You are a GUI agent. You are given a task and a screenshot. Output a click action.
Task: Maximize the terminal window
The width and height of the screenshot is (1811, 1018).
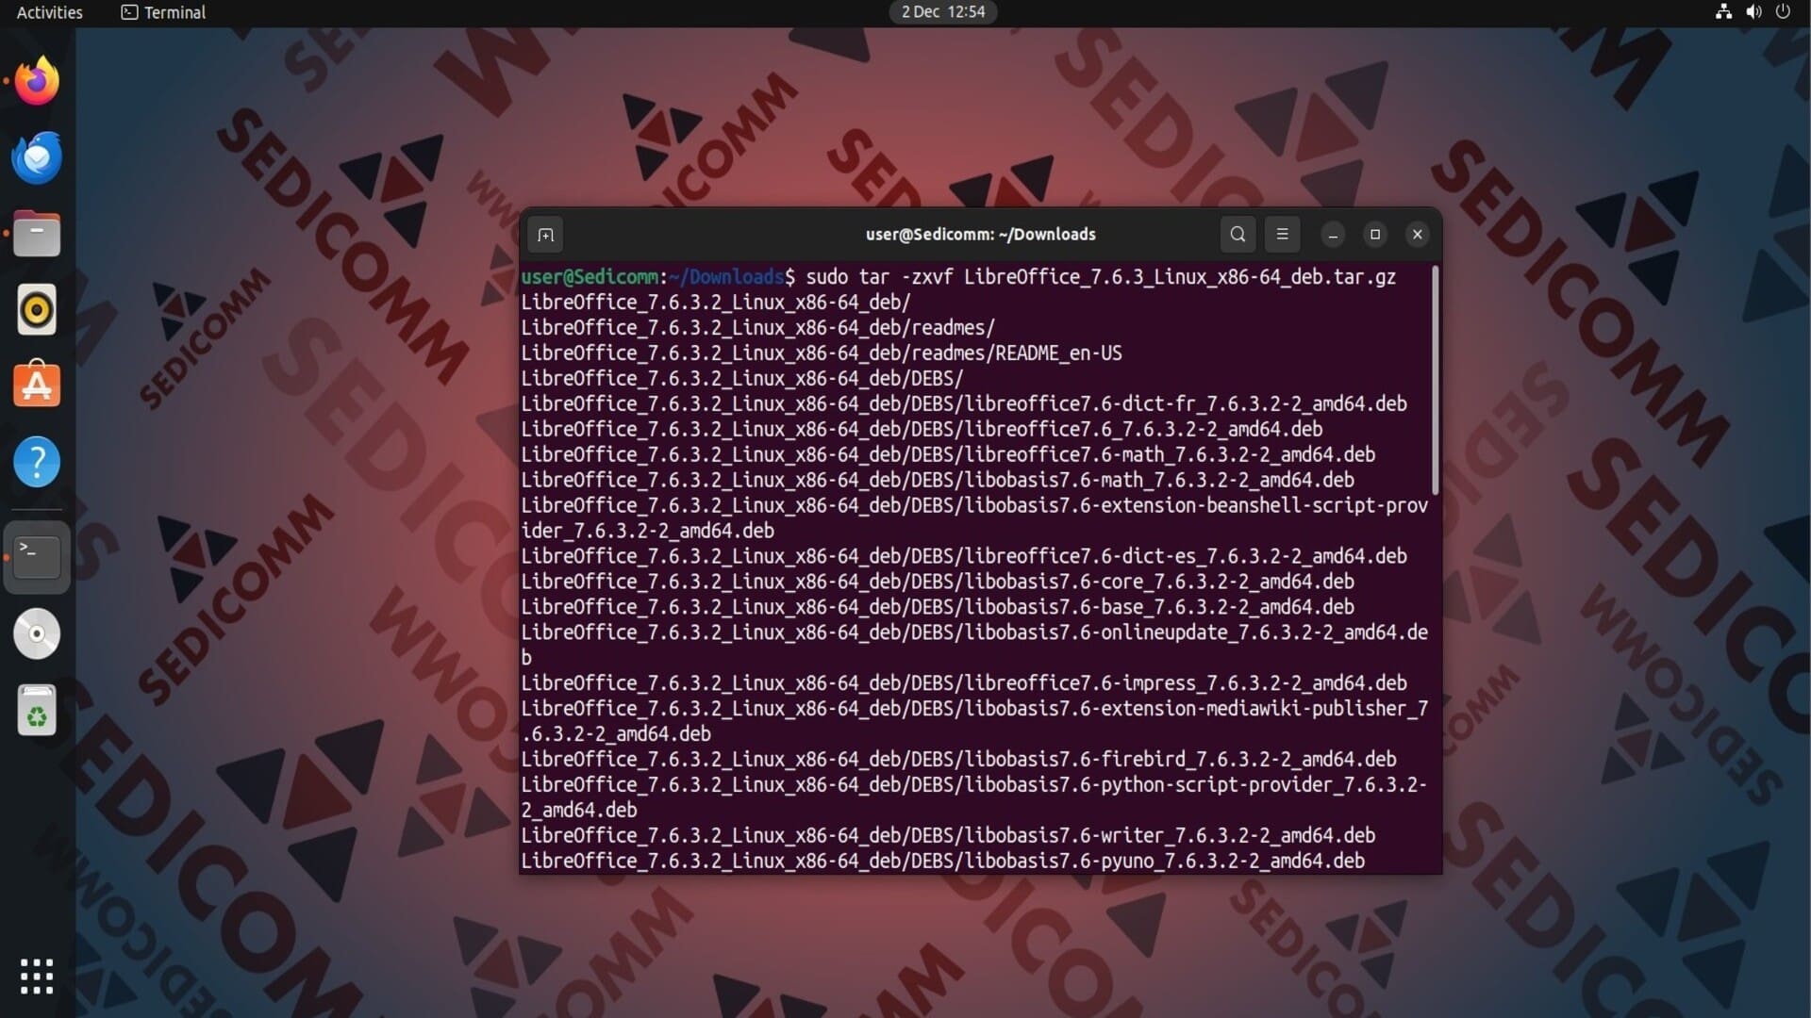click(1375, 235)
